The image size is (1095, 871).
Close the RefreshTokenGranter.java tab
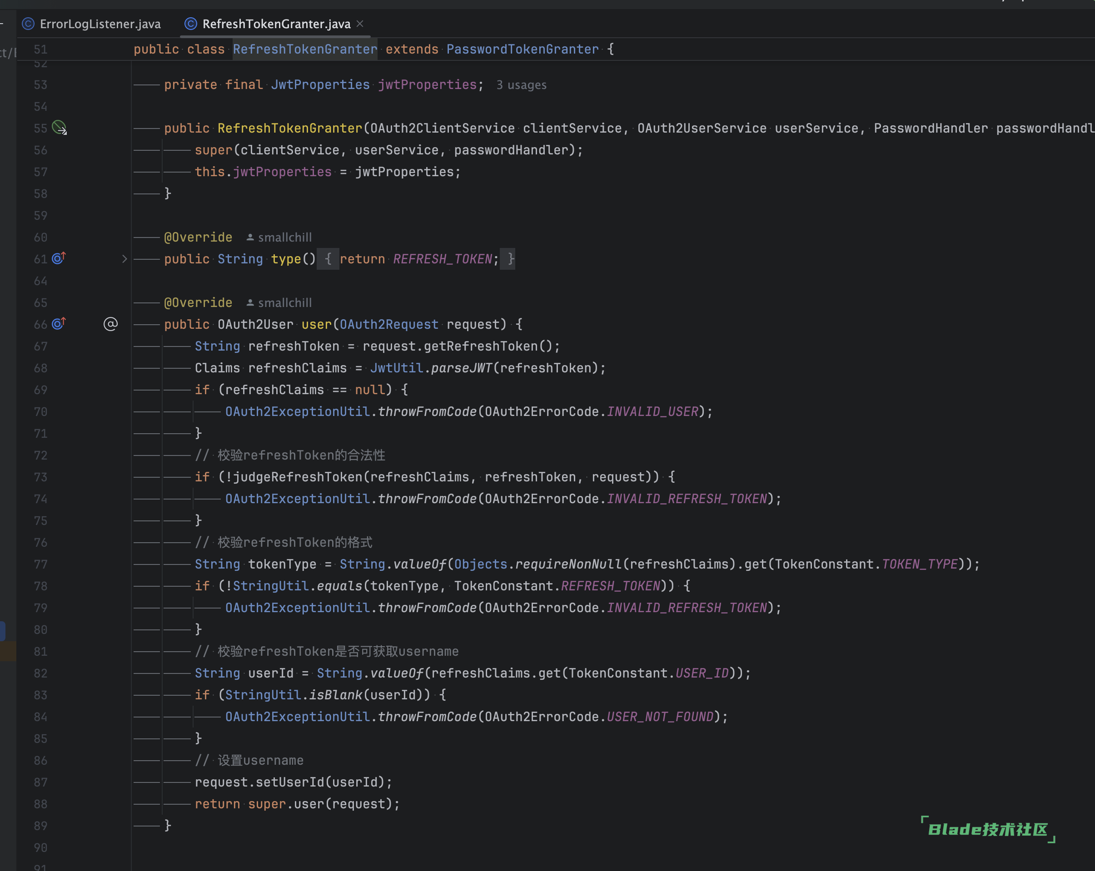360,23
